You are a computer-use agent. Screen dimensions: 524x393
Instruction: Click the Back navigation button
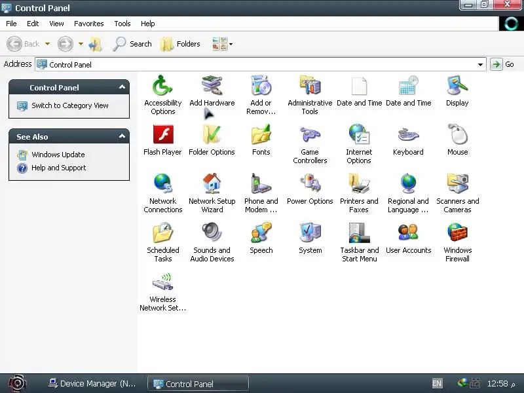23,44
